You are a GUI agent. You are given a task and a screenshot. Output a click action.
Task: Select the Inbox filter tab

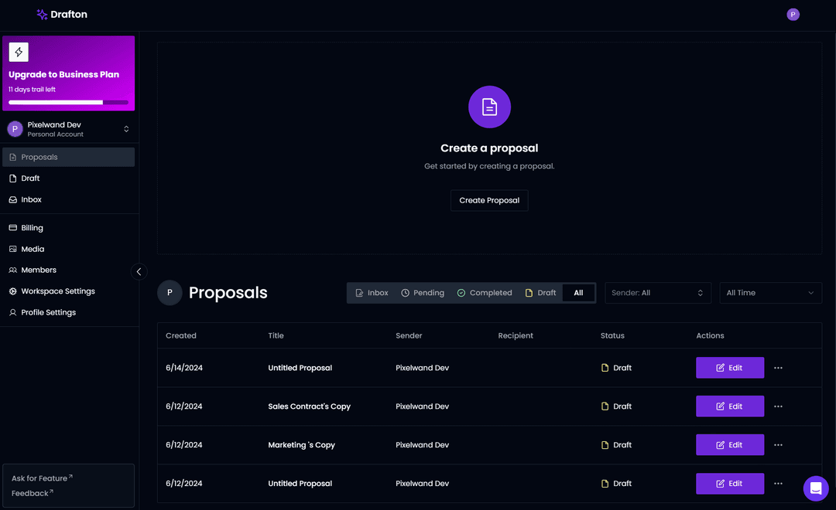[x=372, y=293]
